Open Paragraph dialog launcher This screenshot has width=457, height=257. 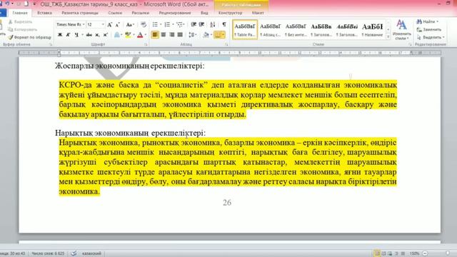(226, 44)
